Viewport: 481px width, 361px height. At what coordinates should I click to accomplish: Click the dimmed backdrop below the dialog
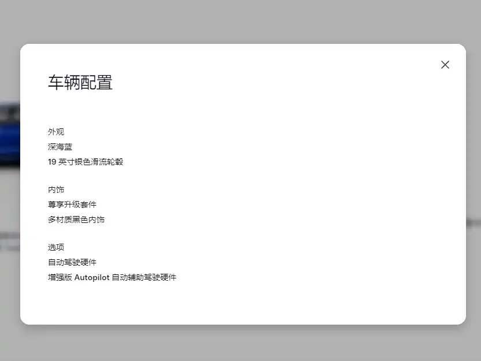(240, 343)
